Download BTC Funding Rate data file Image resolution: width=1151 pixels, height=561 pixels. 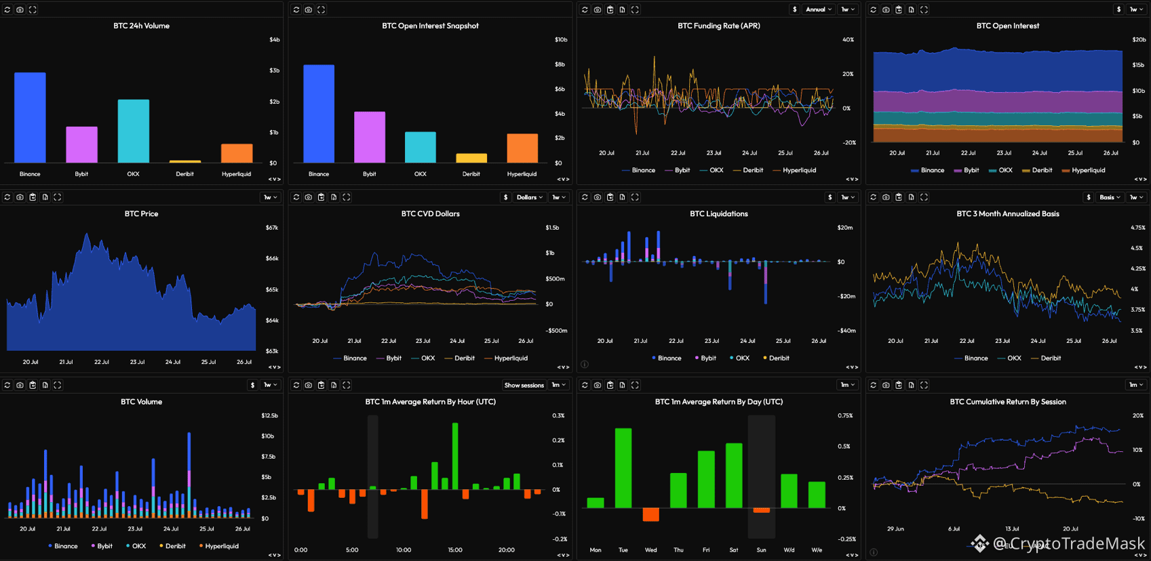pyautogui.click(x=622, y=9)
